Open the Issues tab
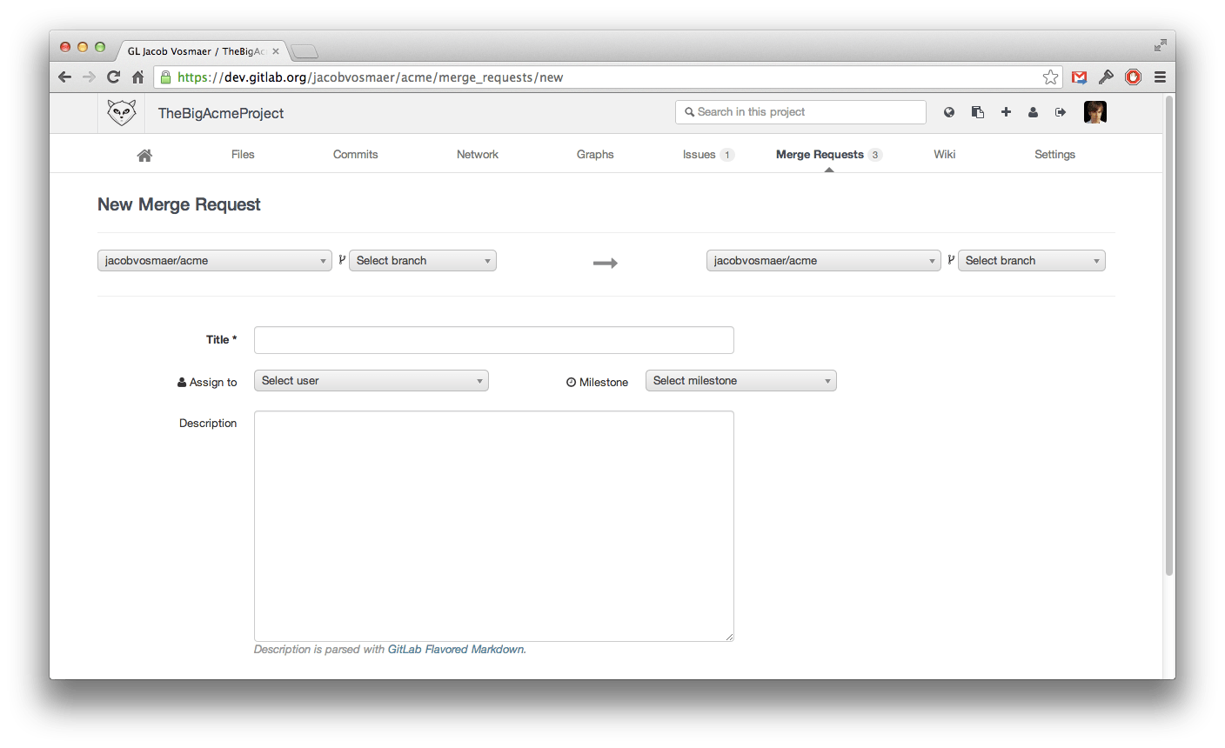The height and width of the screenshot is (748, 1225). click(700, 154)
